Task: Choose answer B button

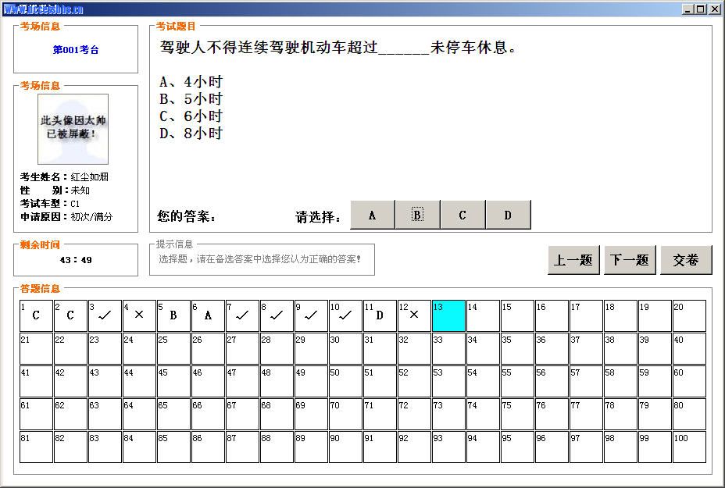Action: (x=417, y=215)
